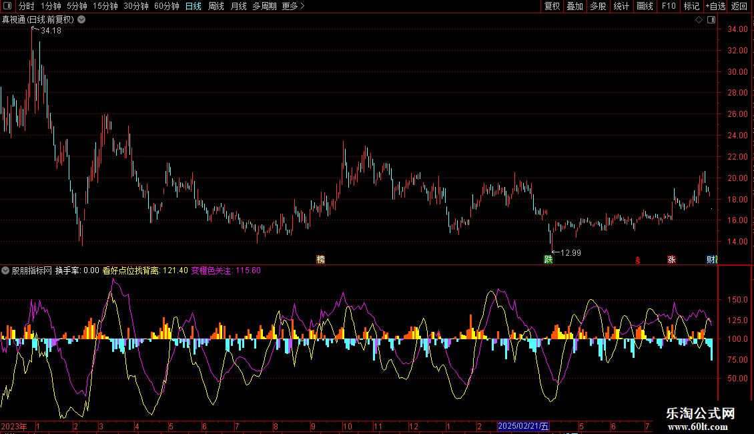Select the 日线 daily chart tab
754x434 pixels.
click(194, 6)
